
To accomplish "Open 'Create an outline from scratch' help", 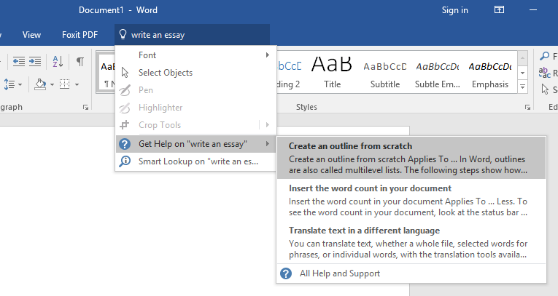I will coord(411,158).
